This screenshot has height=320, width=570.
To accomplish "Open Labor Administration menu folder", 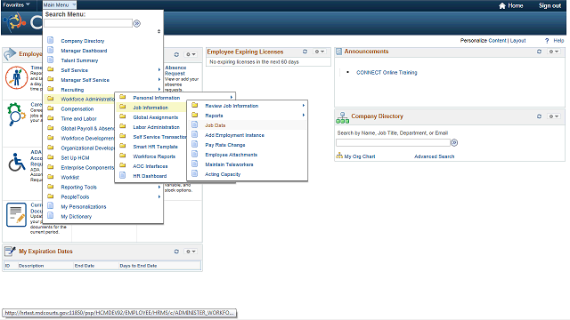I will click(x=157, y=127).
